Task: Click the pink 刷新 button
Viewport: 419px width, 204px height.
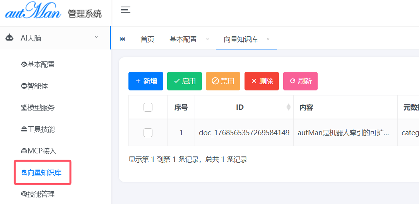Action: (x=300, y=81)
